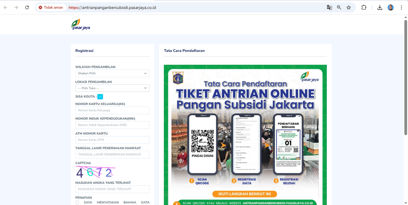Open the Chrome extensions puzzle icon

(x=364, y=7)
